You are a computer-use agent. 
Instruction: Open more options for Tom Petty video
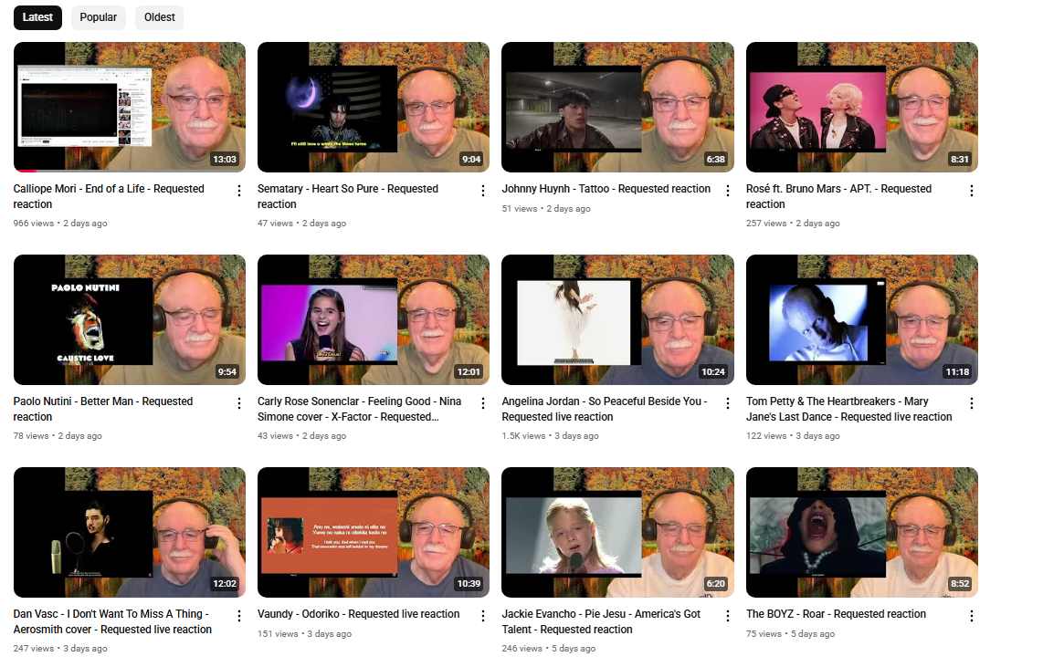click(972, 403)
